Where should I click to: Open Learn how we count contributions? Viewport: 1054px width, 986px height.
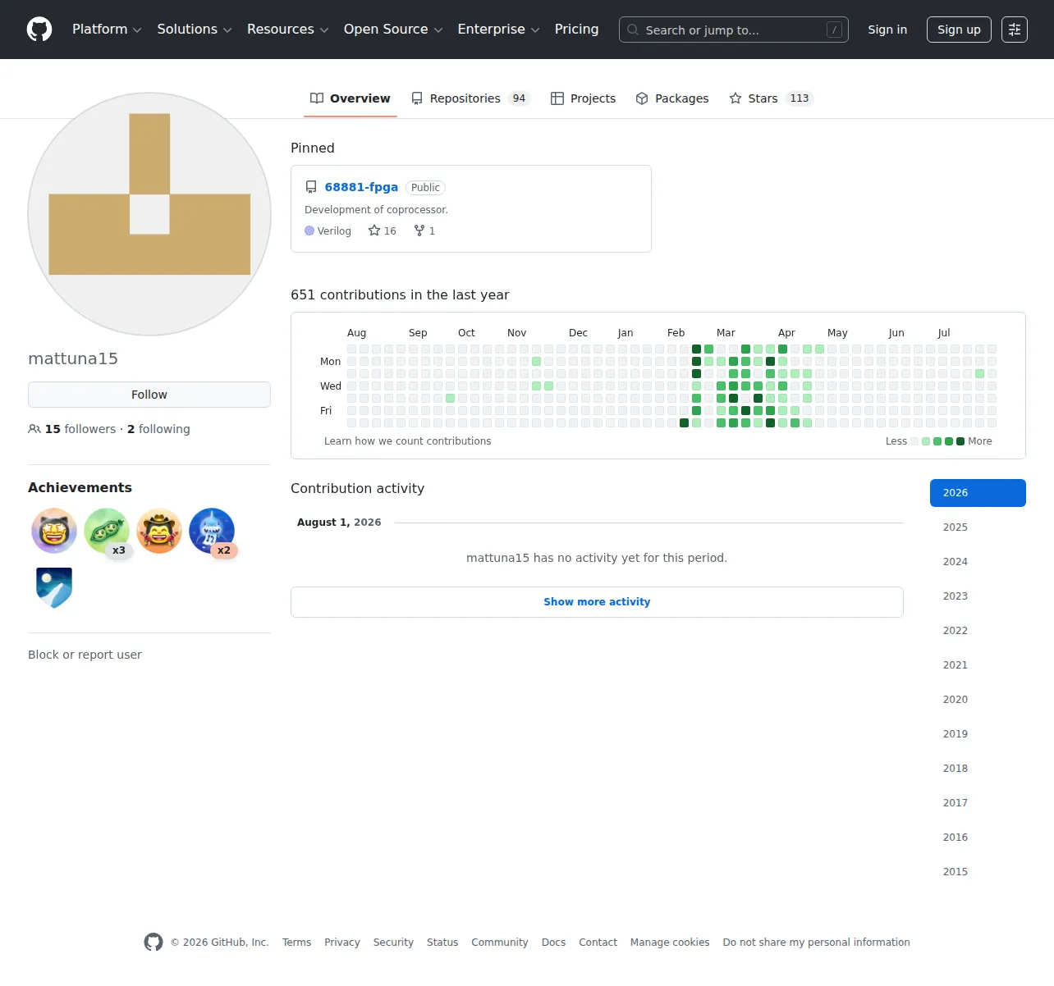(408, 441)
